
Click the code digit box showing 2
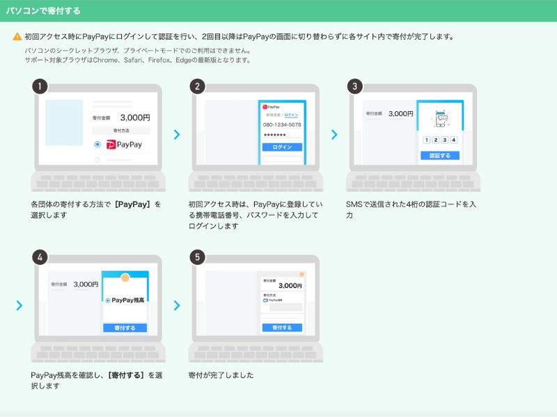point(436,140)
